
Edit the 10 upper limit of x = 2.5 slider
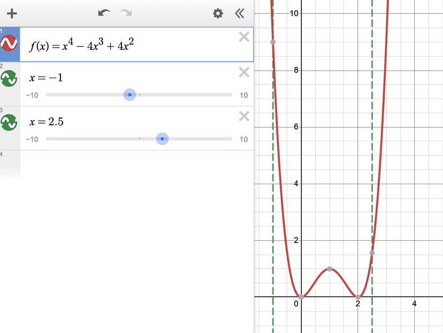point(243,139)
